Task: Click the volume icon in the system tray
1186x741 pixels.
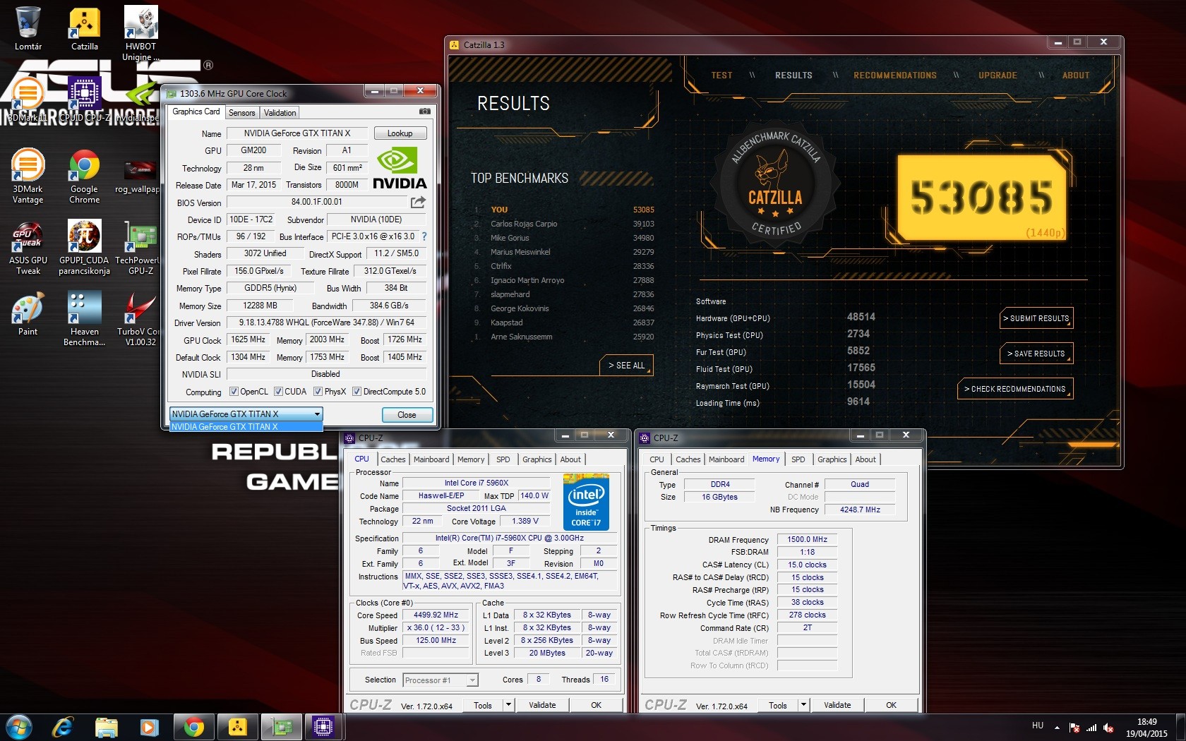Action: [1108, 728]
